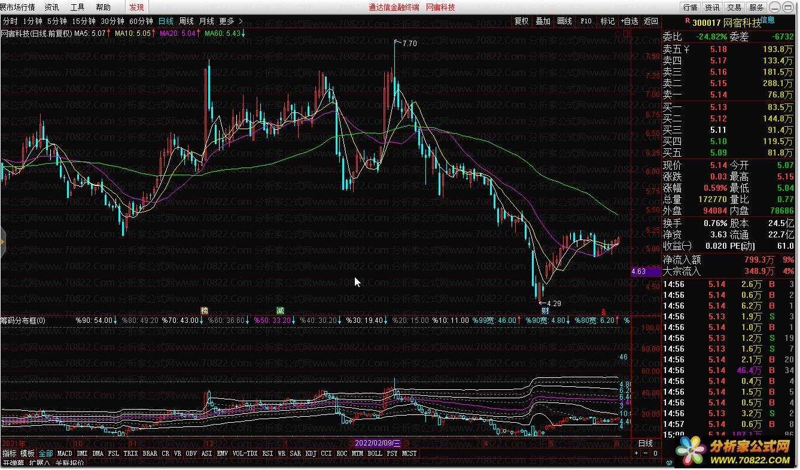
Task: Click the 财 marker icon below the low
Action: pos(545,310)
